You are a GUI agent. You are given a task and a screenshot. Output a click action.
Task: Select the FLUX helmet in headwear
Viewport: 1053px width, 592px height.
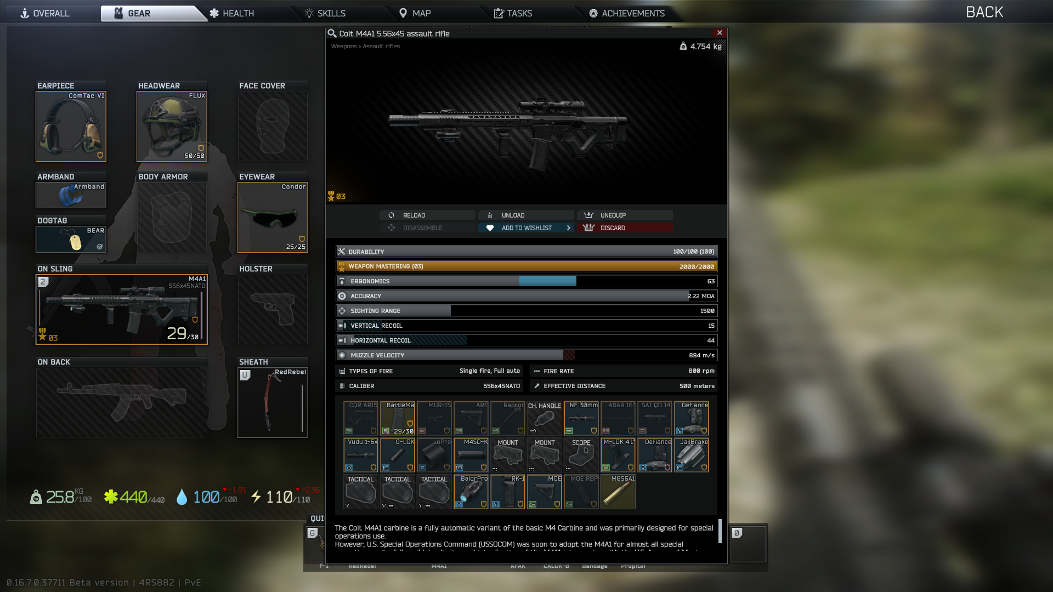[172, 127]
